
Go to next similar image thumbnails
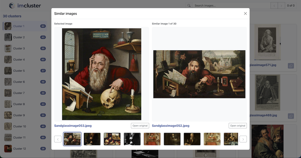point(243,139)
